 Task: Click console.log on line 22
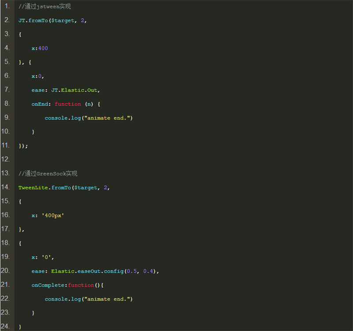(61, 299)
